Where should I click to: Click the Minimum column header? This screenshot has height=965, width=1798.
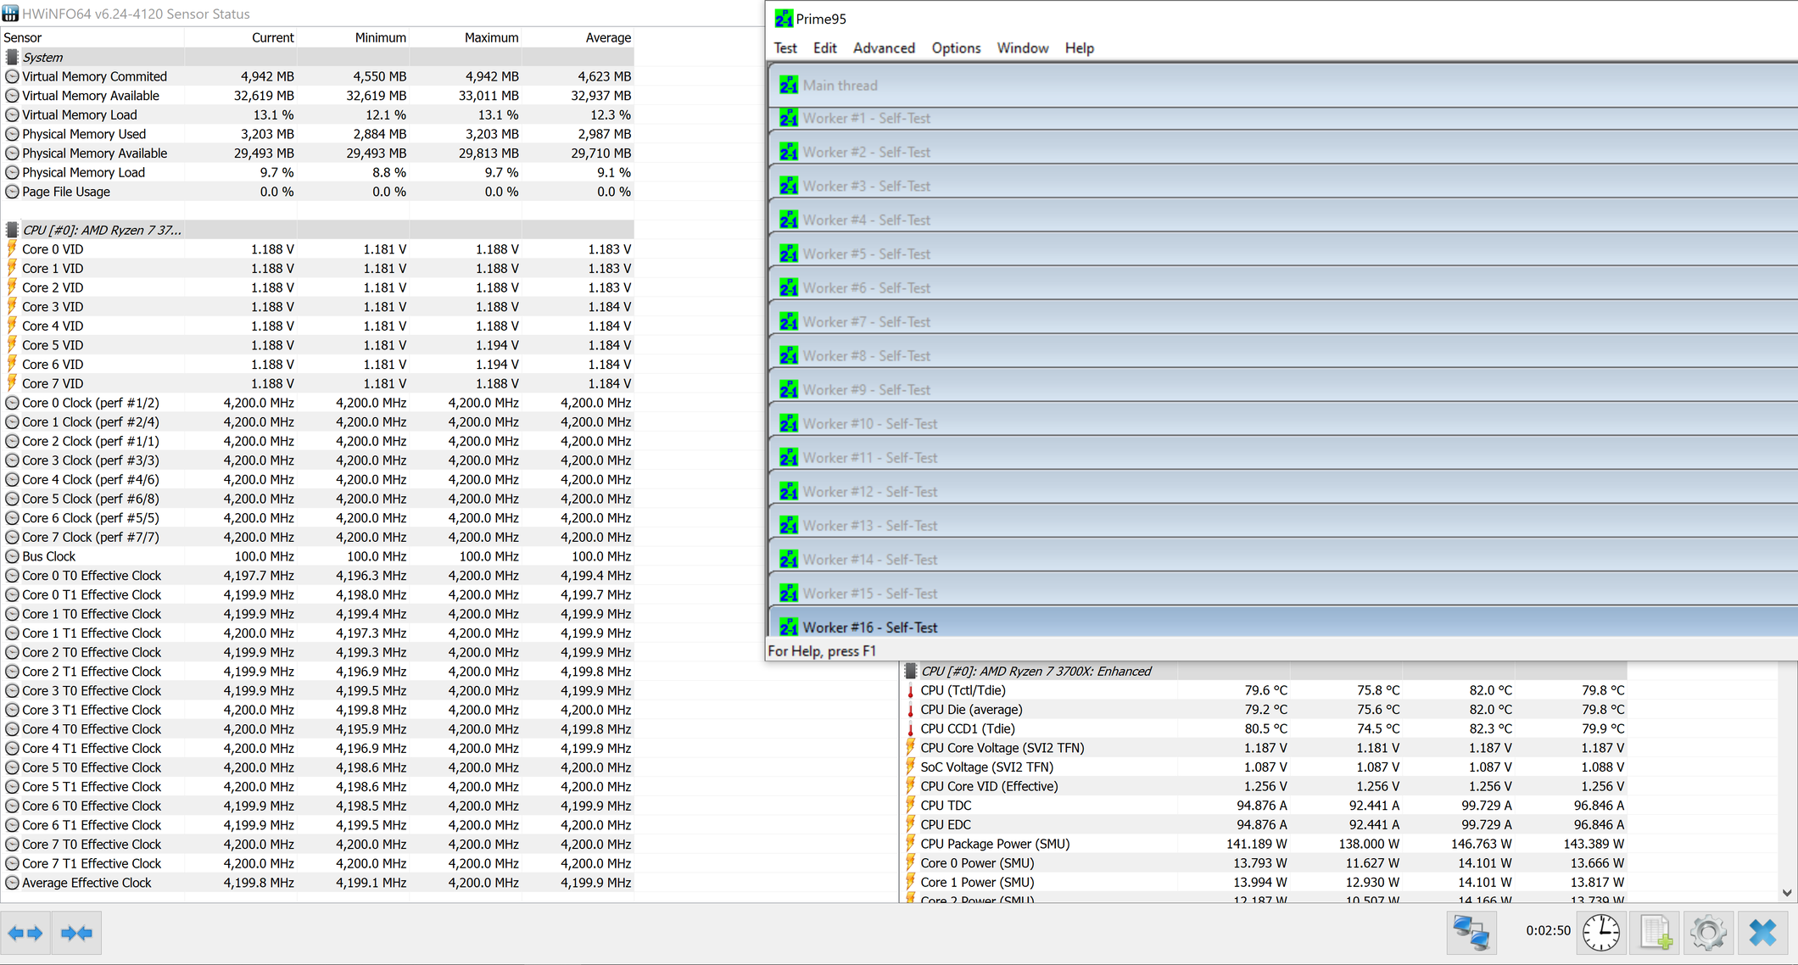tap(353, 37)
